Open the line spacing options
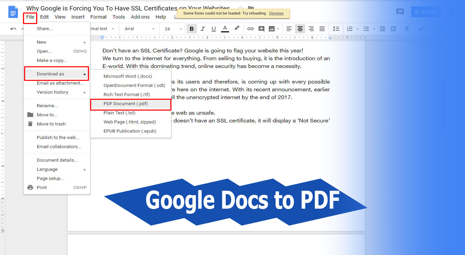This screenshot has width=465, height=255. (336, 29)
